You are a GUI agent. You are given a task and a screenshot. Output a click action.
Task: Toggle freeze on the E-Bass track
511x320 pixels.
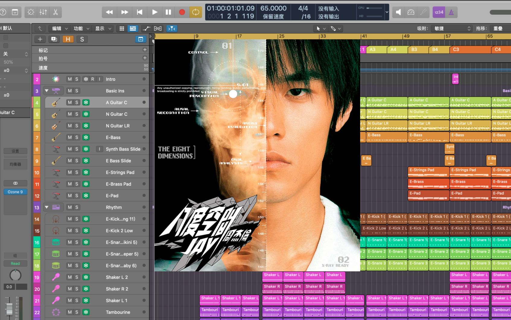(86, 137)
